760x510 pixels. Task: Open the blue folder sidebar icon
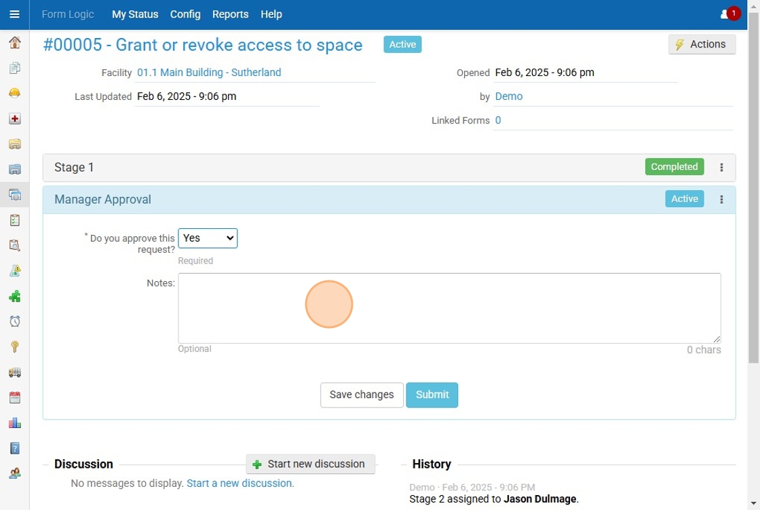click(14, 169)
